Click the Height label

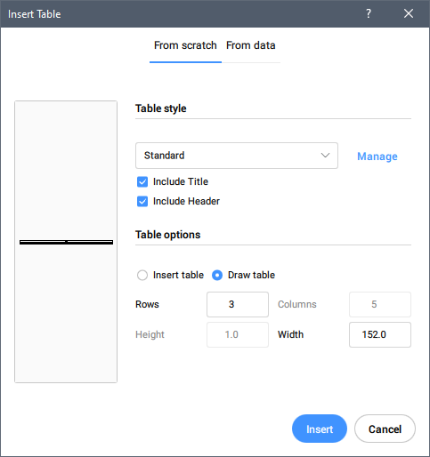[150, 334]
